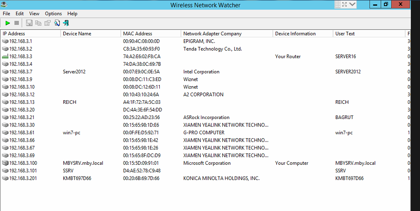Click the grid handle in the title bar
Image resolution: width=420 pixels, height=211 pixels.
(337, 4)
